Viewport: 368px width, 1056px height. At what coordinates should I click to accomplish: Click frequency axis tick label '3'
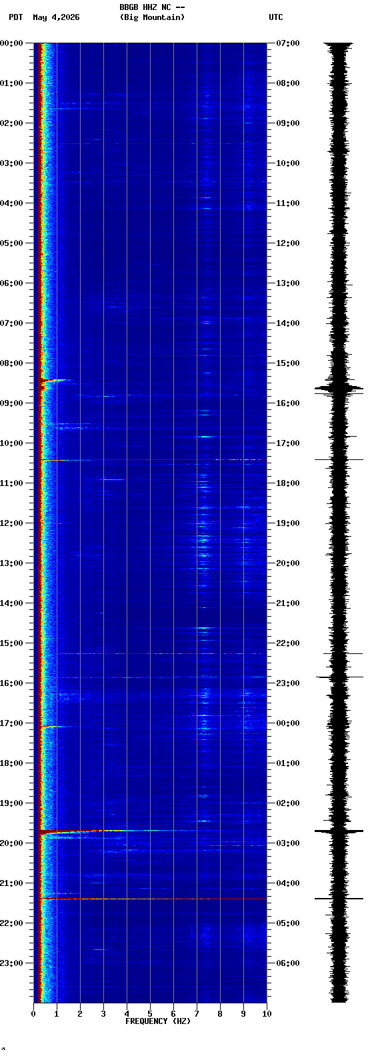pos(103,1014)
